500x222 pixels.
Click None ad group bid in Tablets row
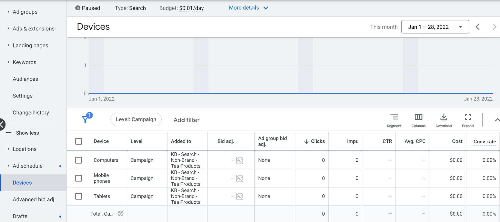264,196
